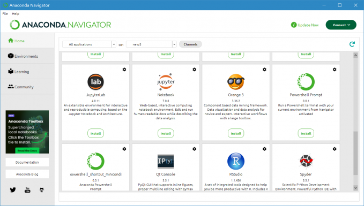Viewport: 364px width, 206px height.
Task: Open the File menu
Action: point(5,14)
